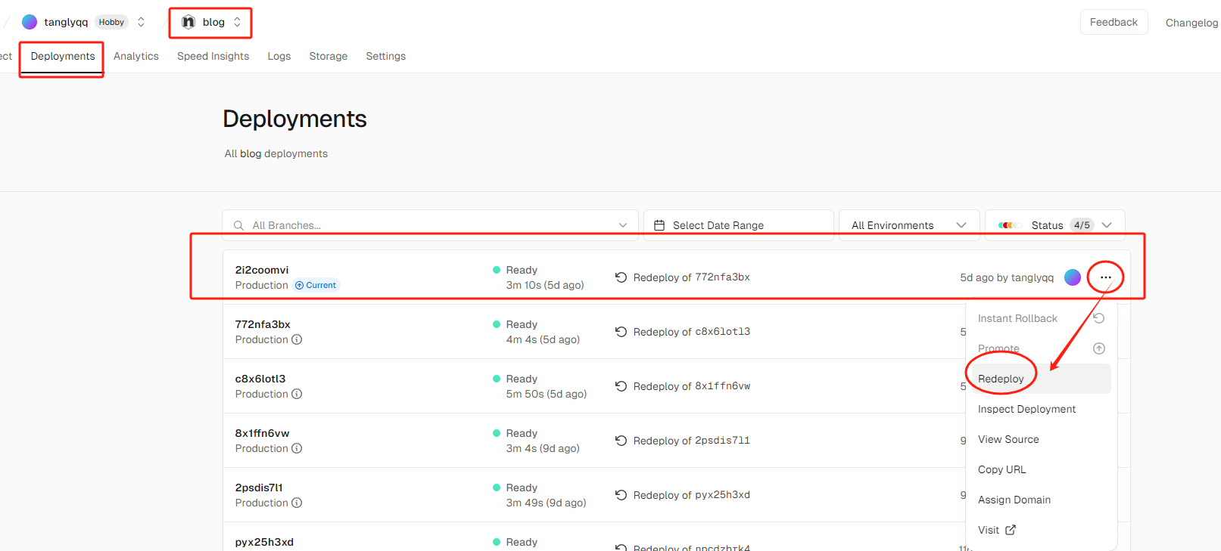The height and width of the screenshot is (551, 1221).
Task: Click the Current badge on 2i2coomvi
Action: [x=316, y=285]
